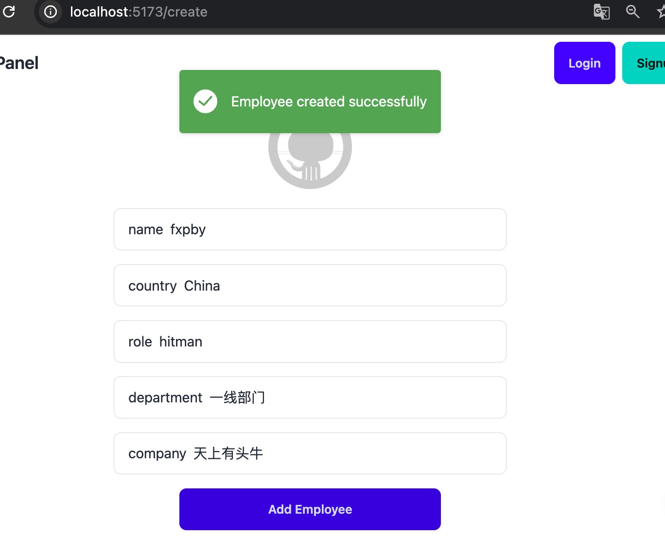Focus the localhost:5173/create address bar
The image size is (665, 554).
point(139,12)
